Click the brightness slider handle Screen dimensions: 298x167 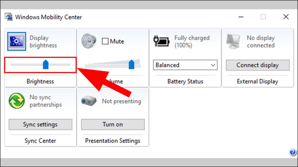(x=46, y=64)
